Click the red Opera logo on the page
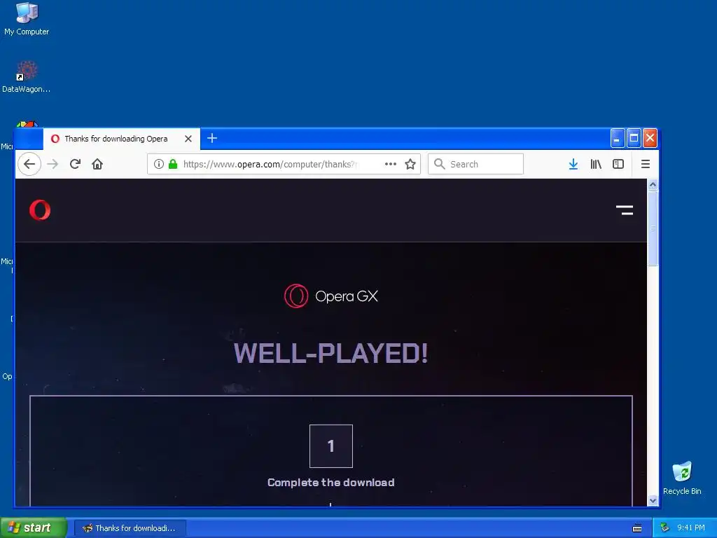The height and width of the screenshot is (538, 717). point(40,210)
